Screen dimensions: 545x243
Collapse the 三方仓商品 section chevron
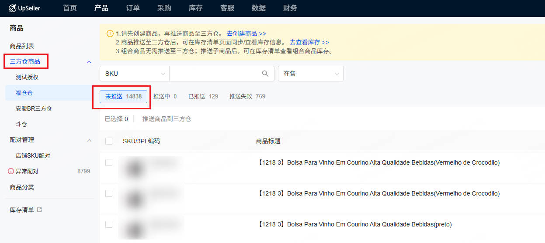(89, 62)
